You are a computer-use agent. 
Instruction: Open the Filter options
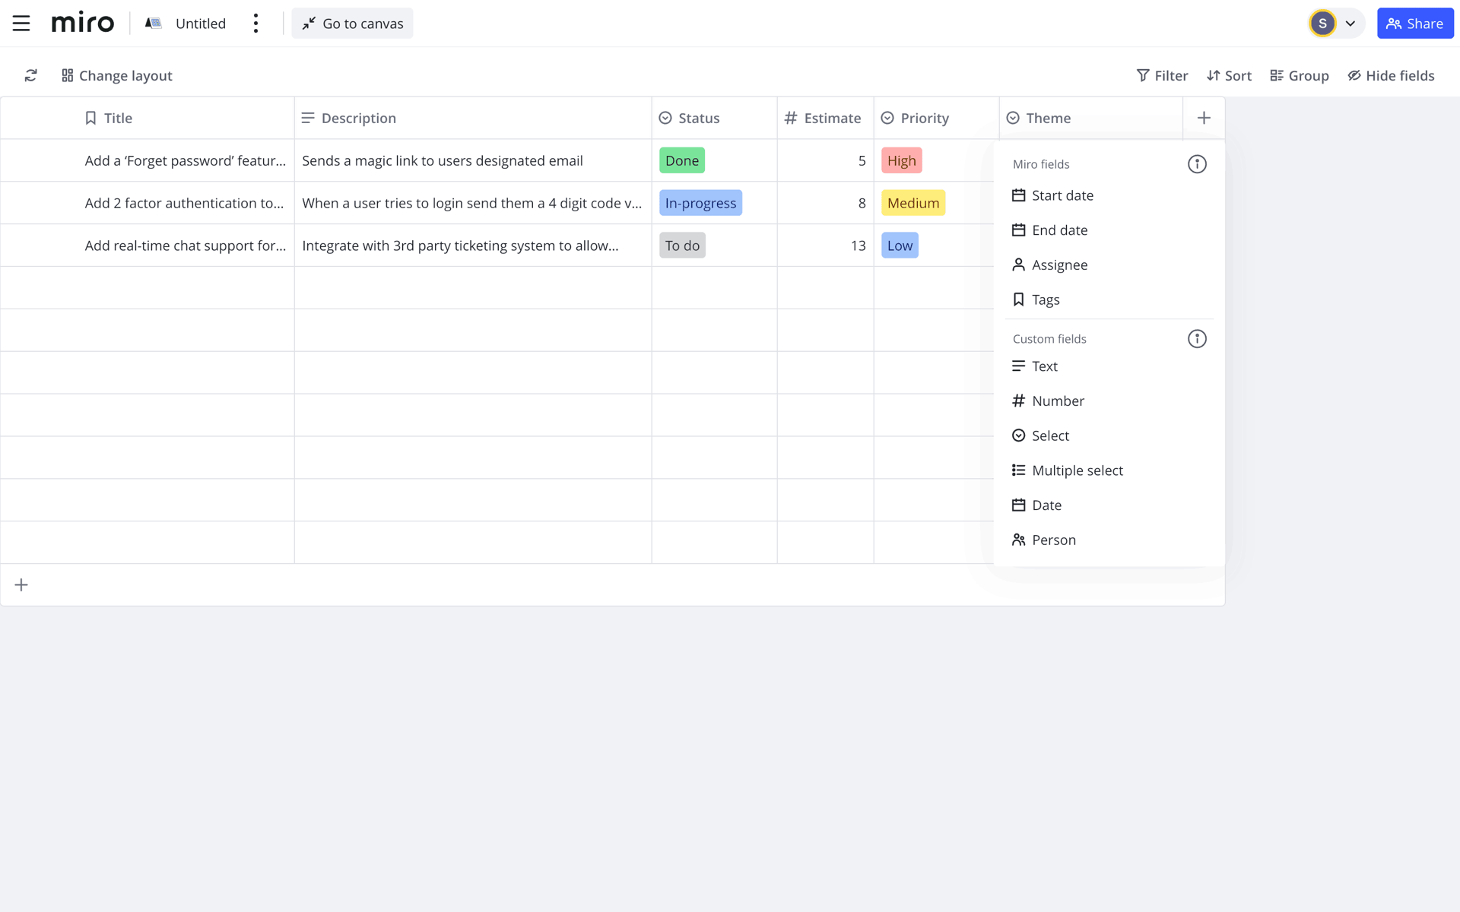[1162, 75]
